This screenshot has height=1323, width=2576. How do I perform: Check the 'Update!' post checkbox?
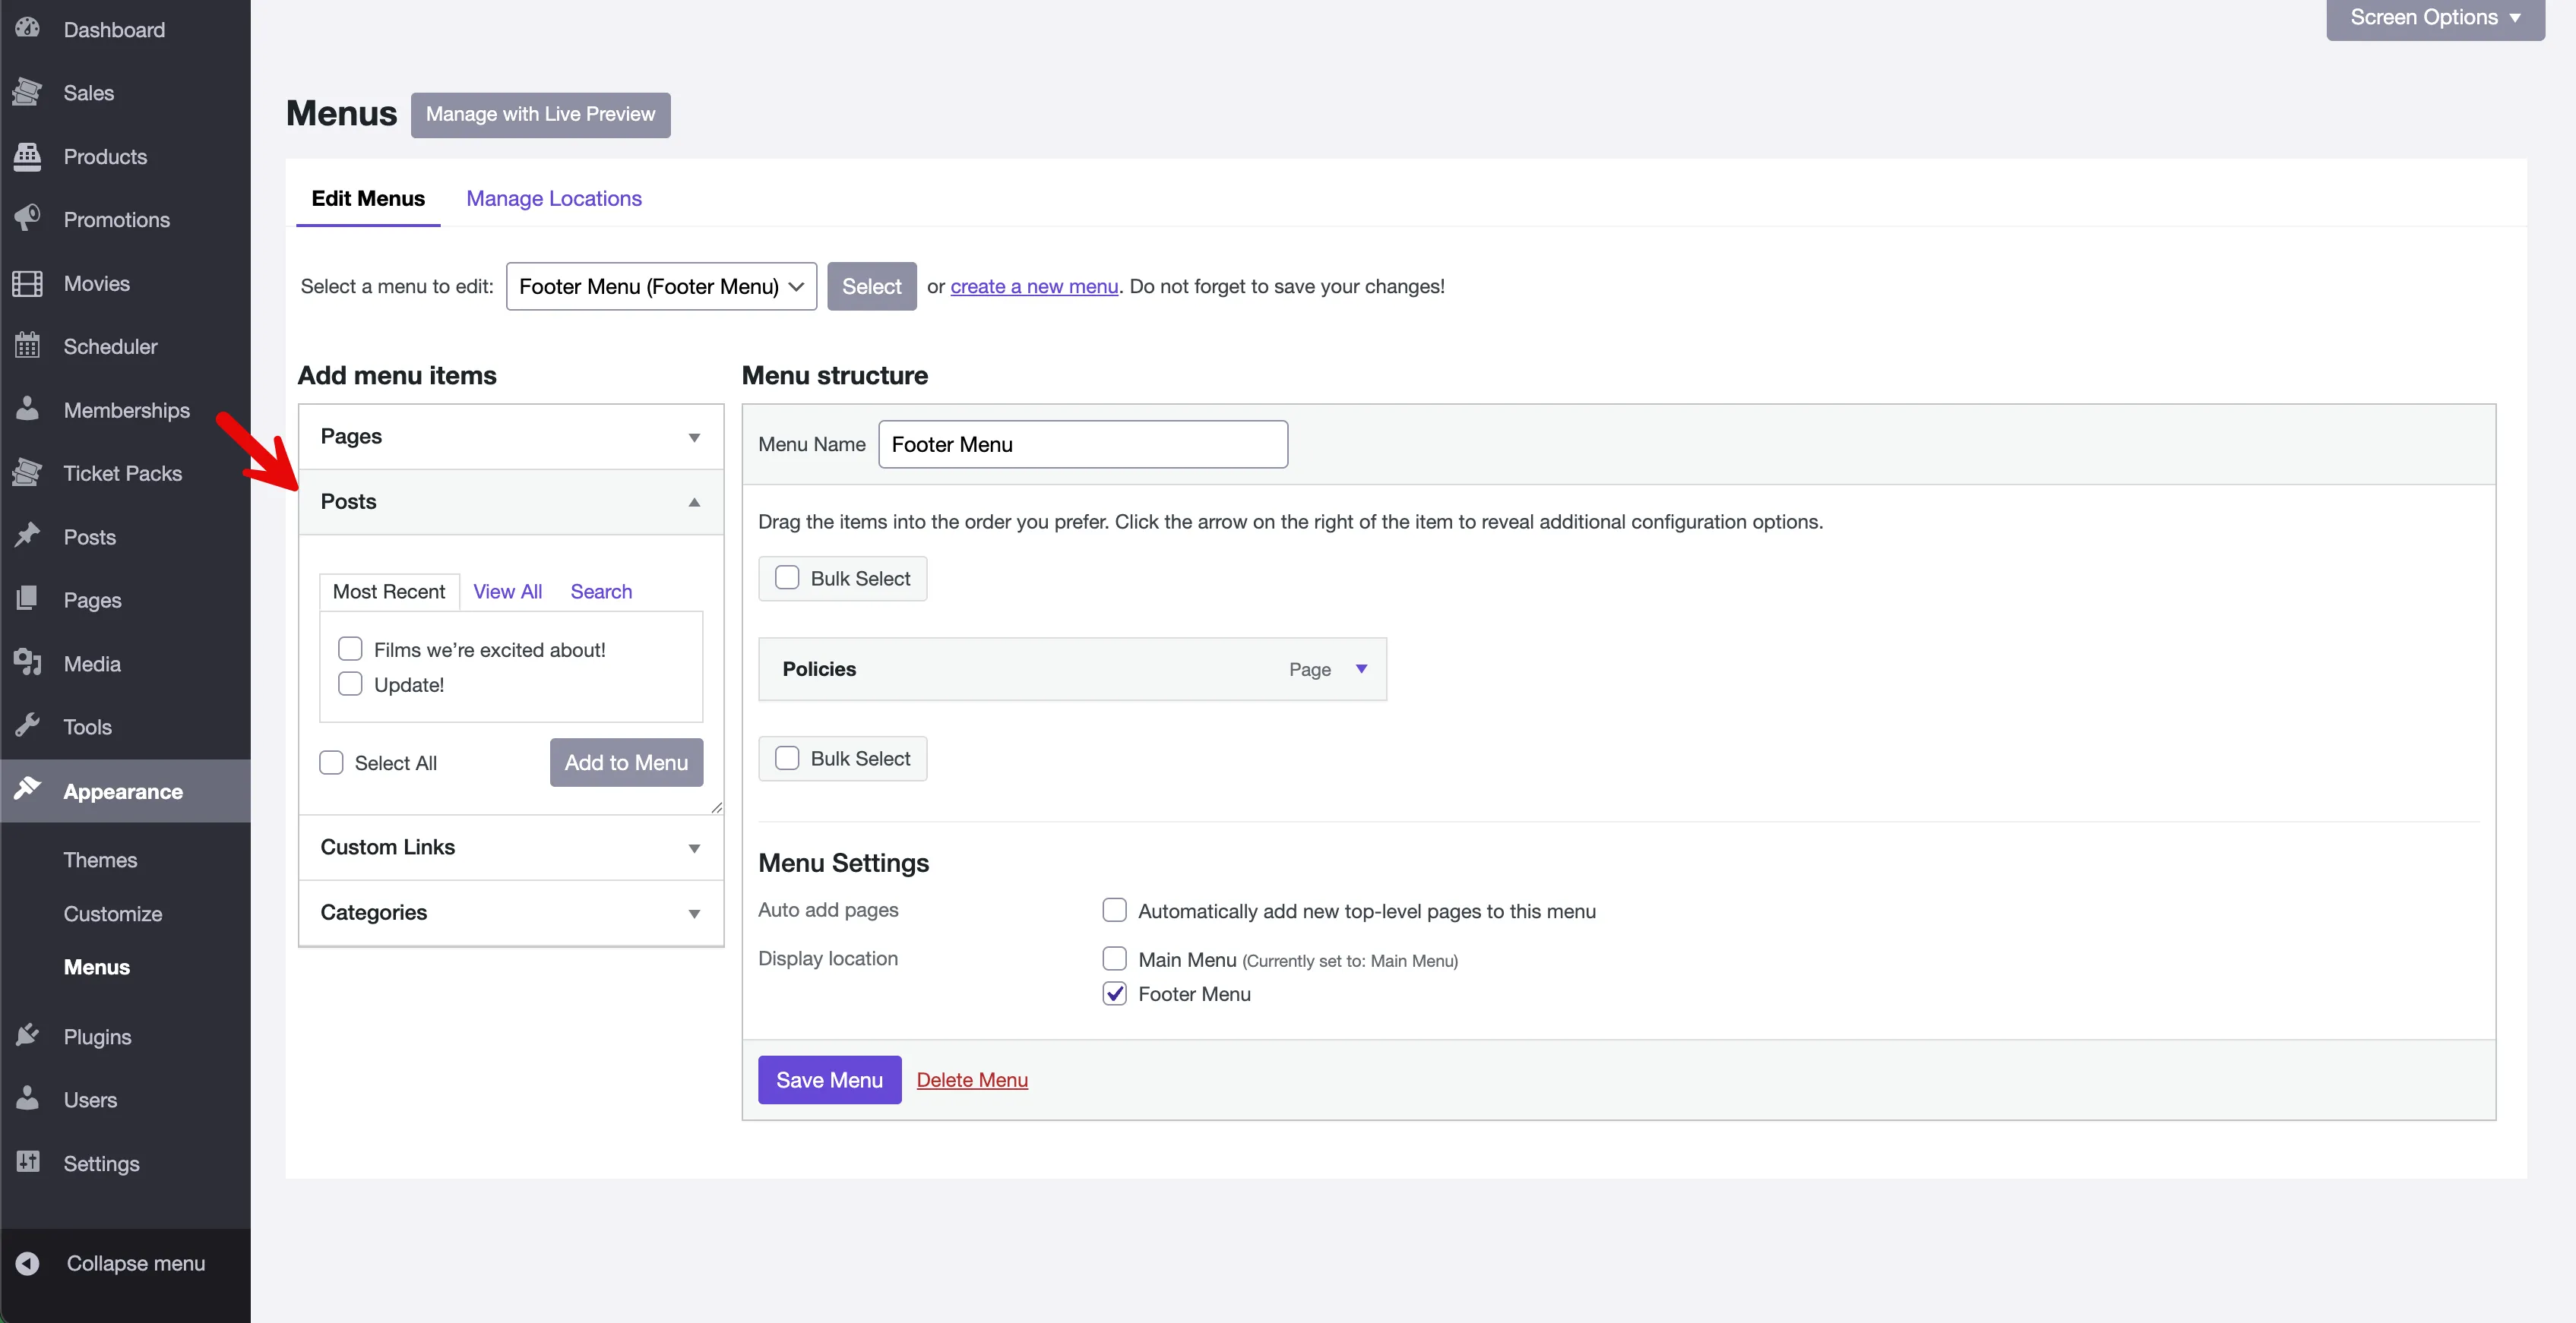[350, 684]
